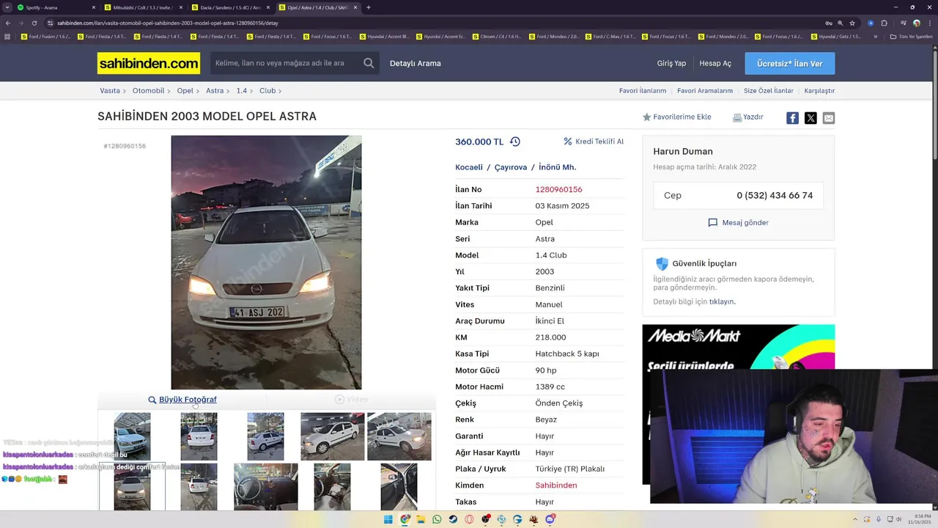Screen dimensions: 938x528
Task: Open Size Özel İlanlar
Action: [x=769, y=91]
